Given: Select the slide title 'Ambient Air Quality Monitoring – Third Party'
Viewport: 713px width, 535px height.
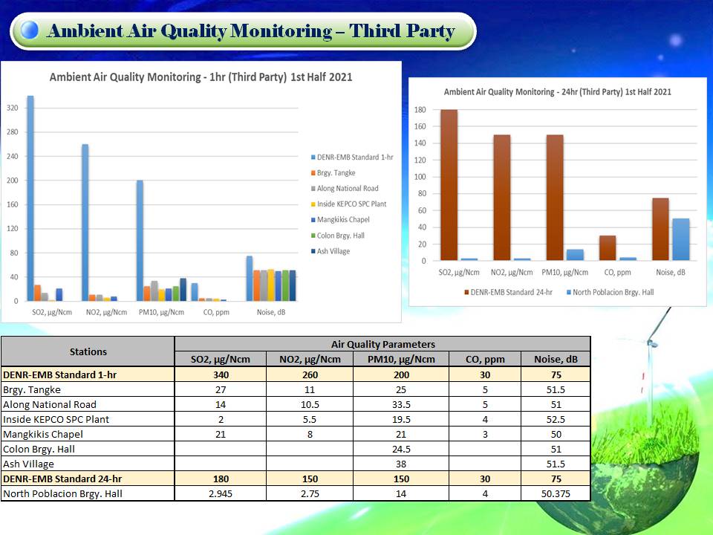Looking at the screenshot, I should [250, 31].
